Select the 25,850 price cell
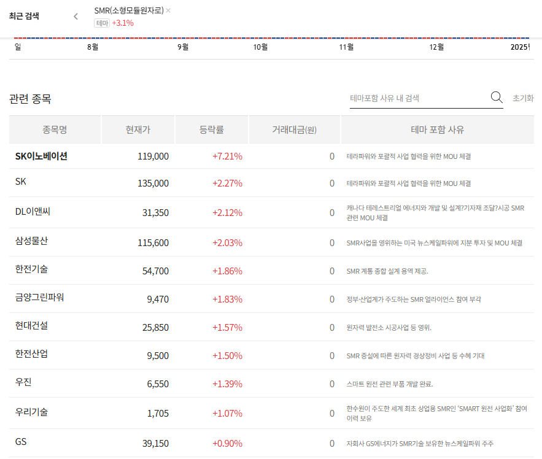This screenshot has height=459, width=542. pyautogui.click(x=155, y=327)
